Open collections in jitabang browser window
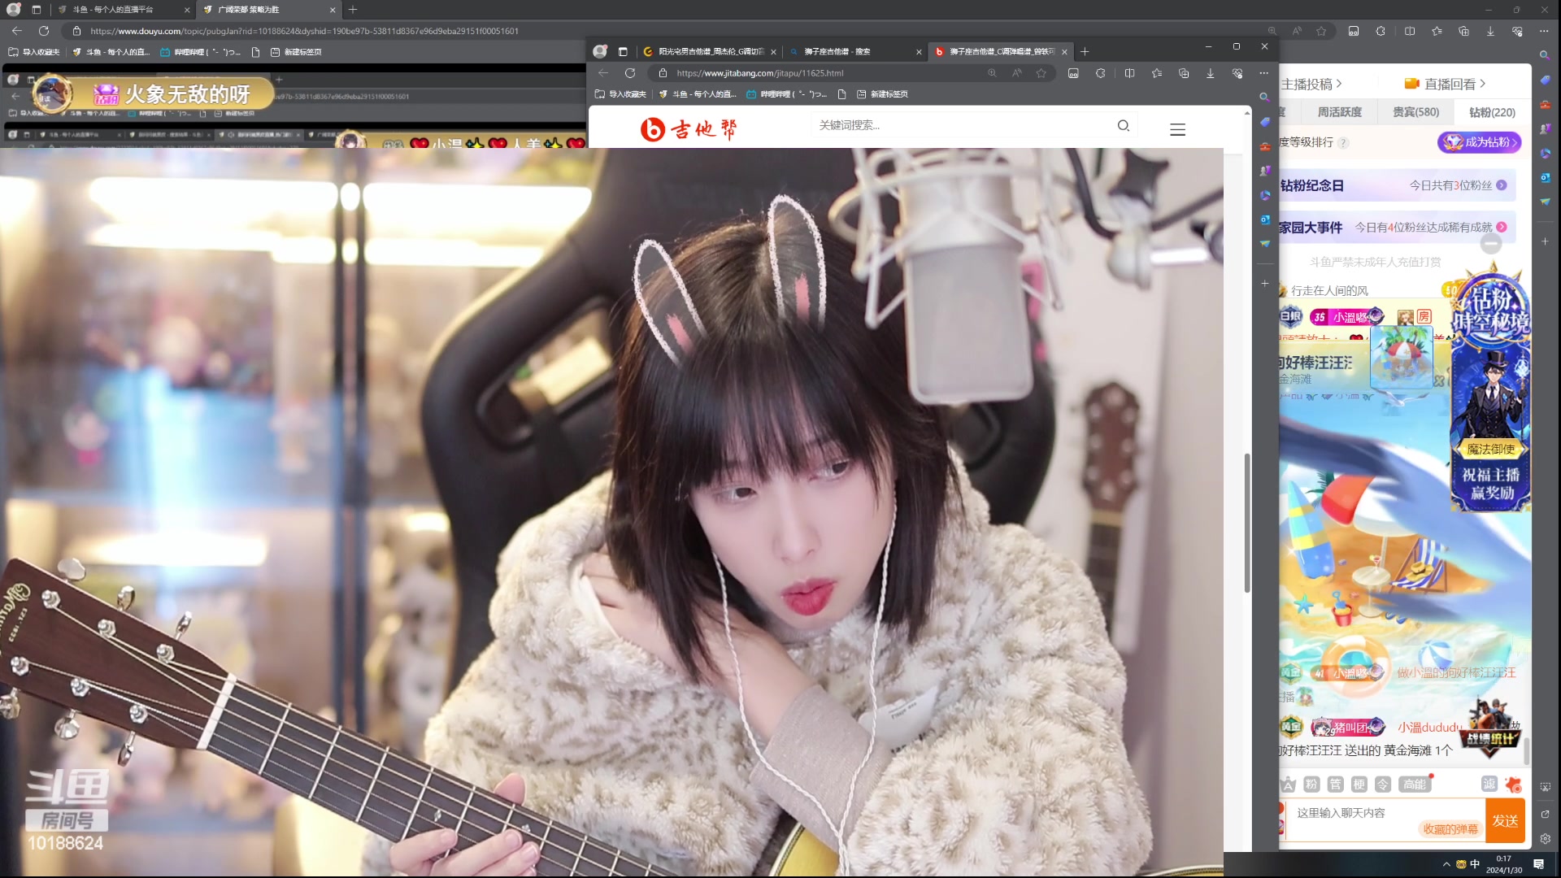 coord(1184,73)
